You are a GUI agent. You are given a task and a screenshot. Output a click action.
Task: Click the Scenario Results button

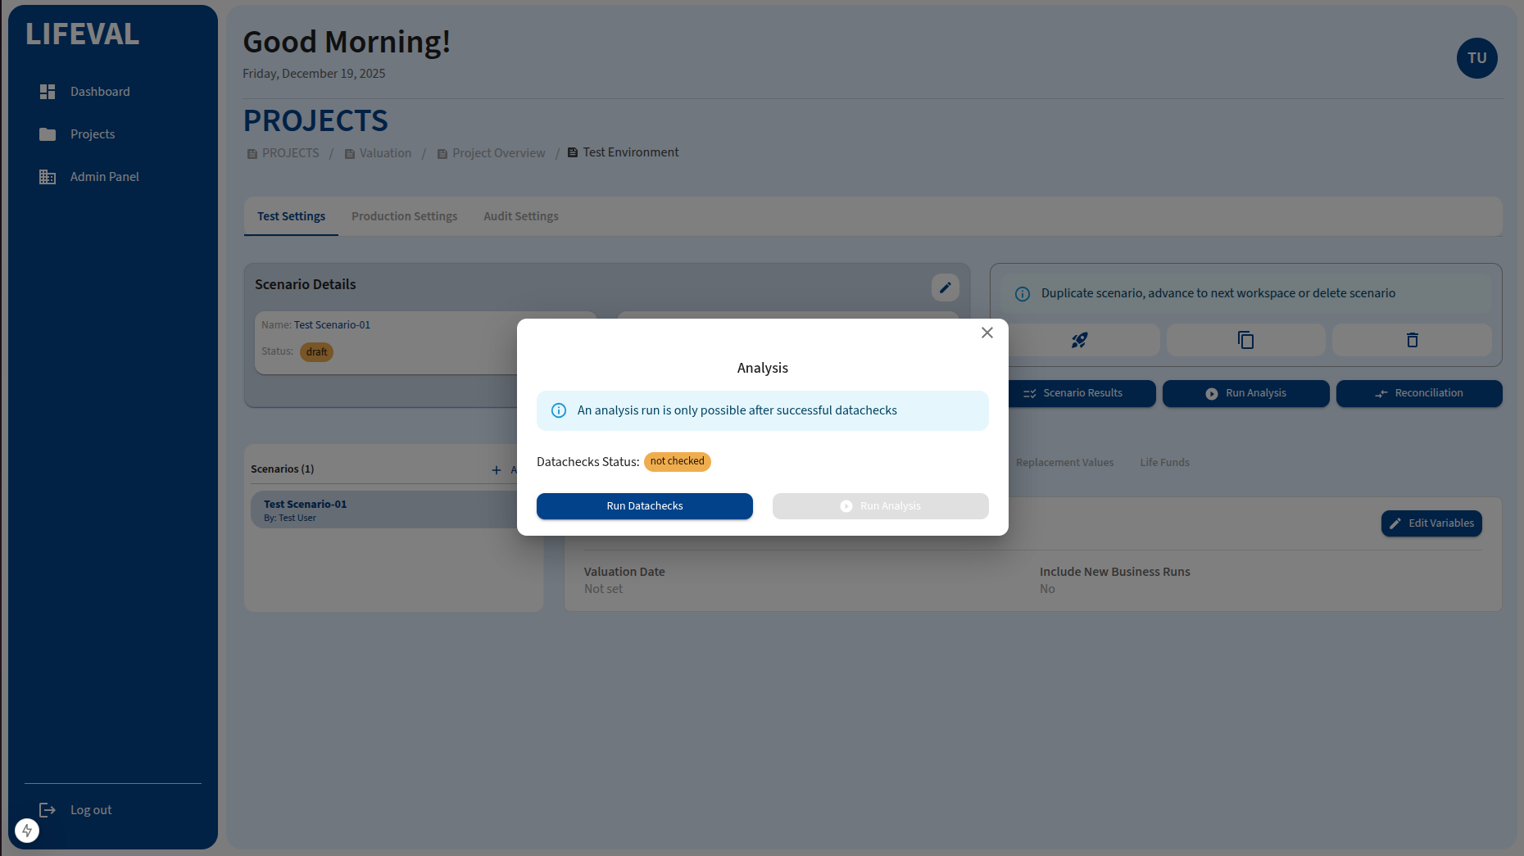click(1081, 393)
